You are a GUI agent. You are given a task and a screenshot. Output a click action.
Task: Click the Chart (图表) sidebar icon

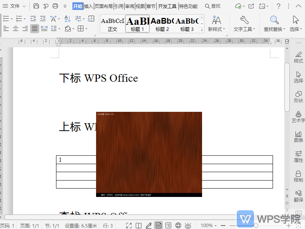click(298, 136)
